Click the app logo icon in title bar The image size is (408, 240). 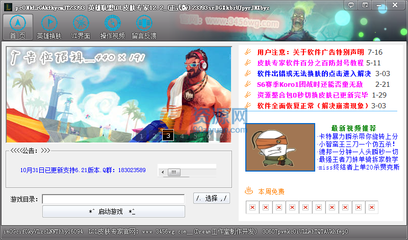[x=8, y=7]
